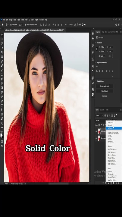Choose Curves... from the adjustment menu
This screenshot has height=217, width=122.
tap(110, 139)
